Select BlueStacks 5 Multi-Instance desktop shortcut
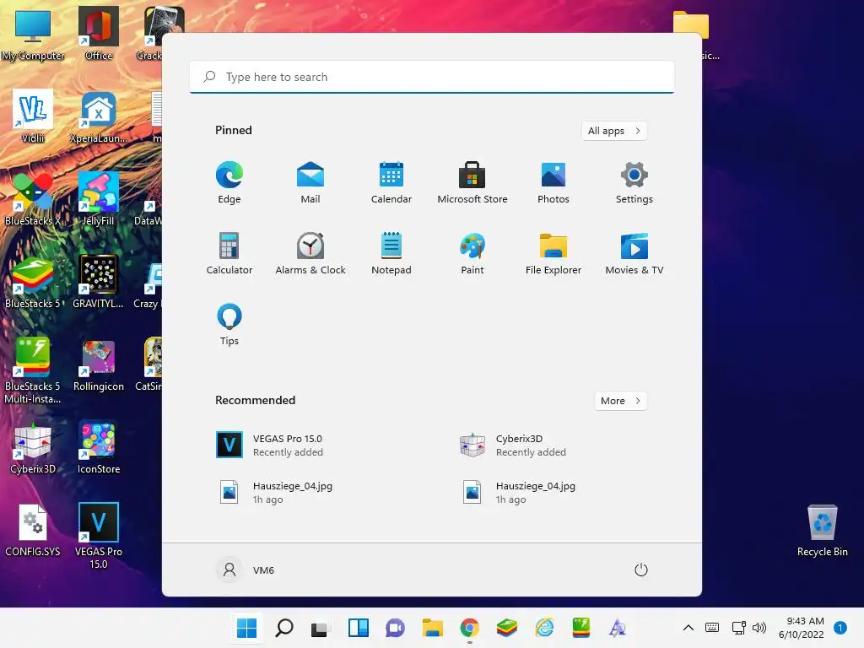 coord(33,370)
